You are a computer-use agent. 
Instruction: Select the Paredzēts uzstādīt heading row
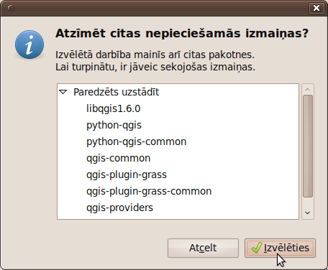pyautogui.click(x=178, y=92)
